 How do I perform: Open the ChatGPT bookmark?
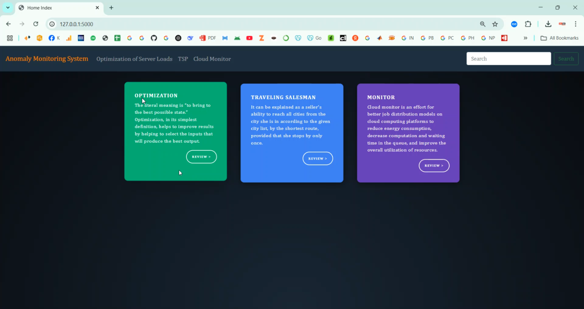click(178, 38)
